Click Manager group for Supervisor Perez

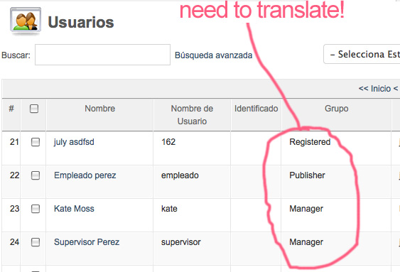pos(306,242)
